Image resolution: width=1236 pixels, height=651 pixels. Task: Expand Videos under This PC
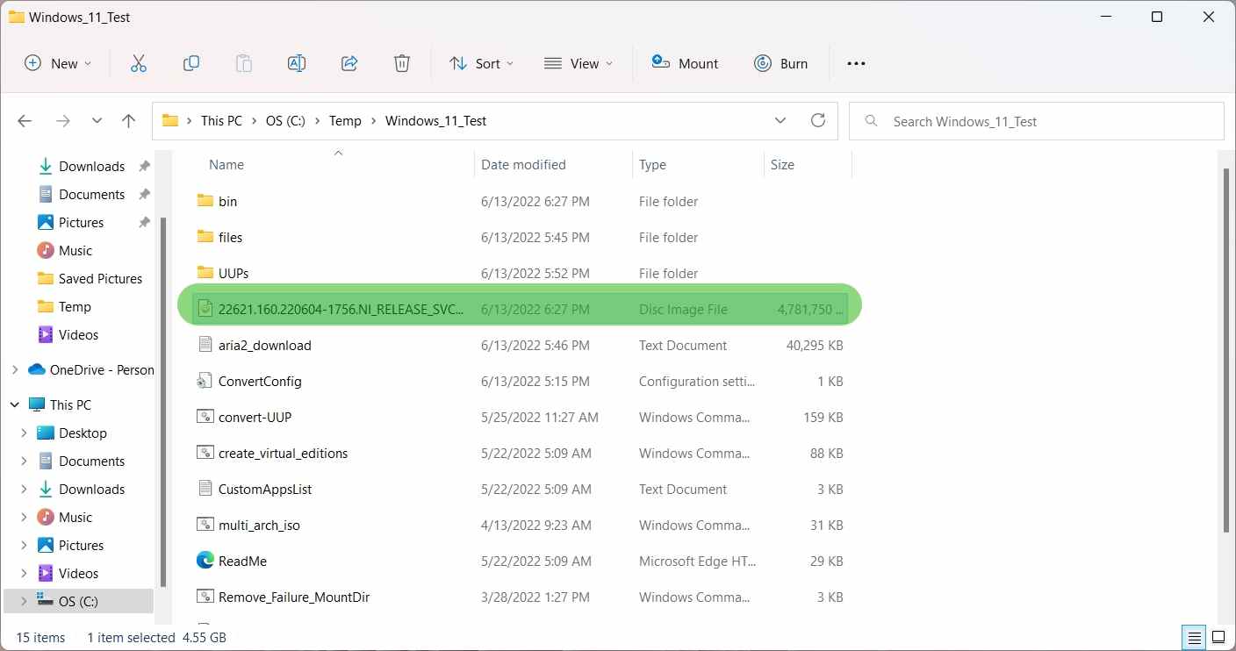pos(24,574)
